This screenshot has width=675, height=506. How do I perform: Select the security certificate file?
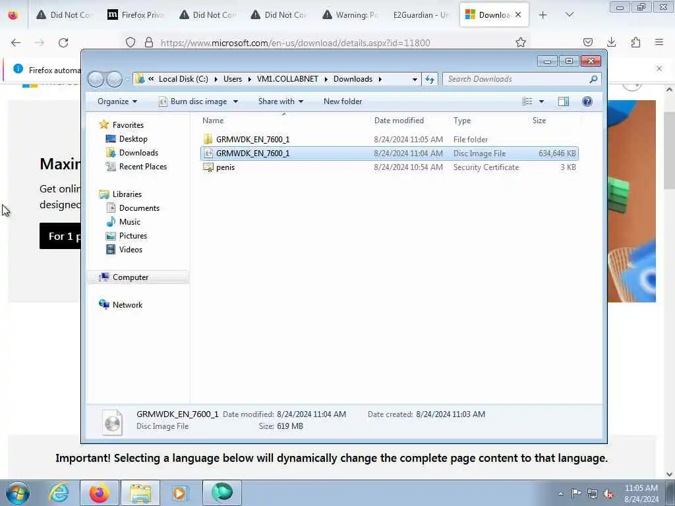(389, 167)
